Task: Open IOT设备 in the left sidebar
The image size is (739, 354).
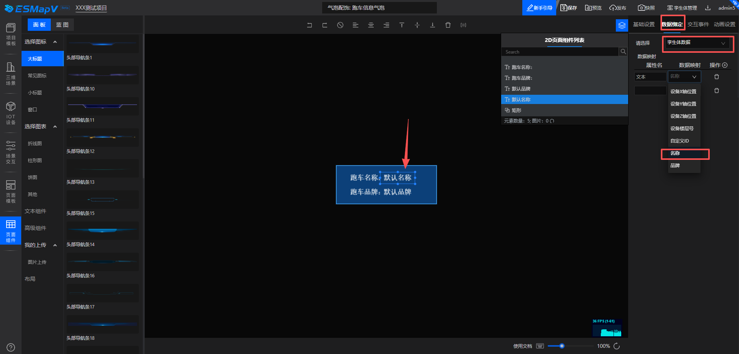Action: [x=11, y=113]
